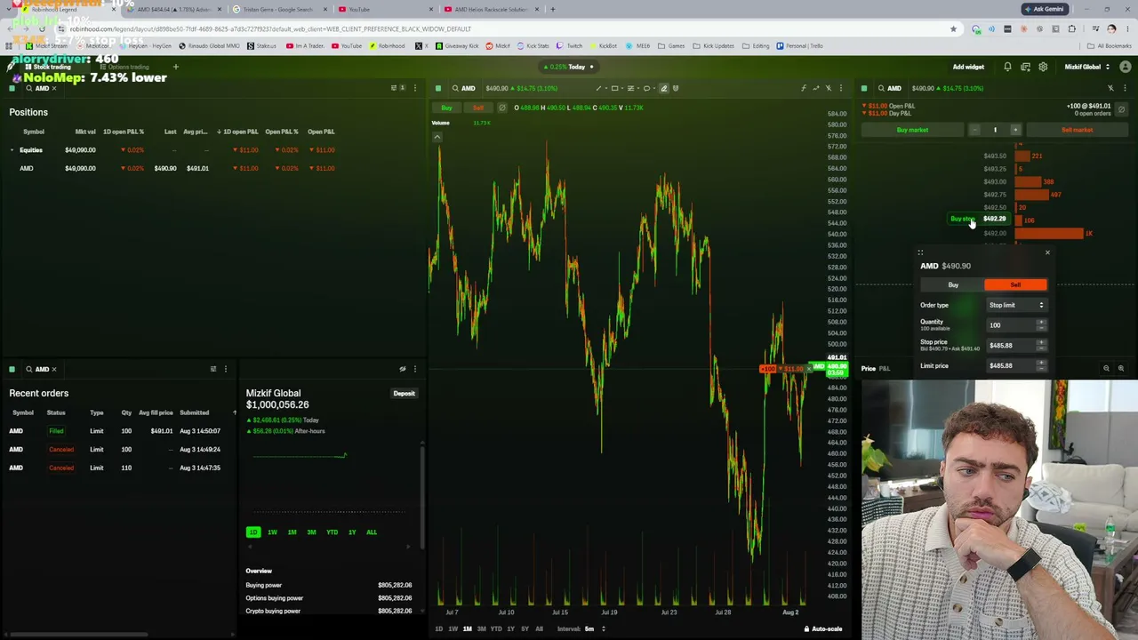Screen dimensions: 1138x640
Task: Switch to the Stock trading layout tab
Action: pyautogui.click(x=51, y=67)
